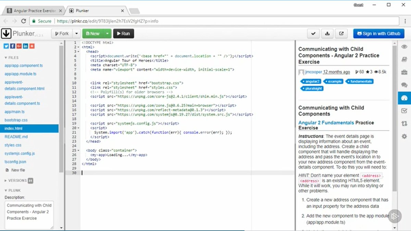Image resolution: width=411 pixels, height=231 pixels.
Task: Click the Guest profile indicator
Action: [x=359, y=5]
